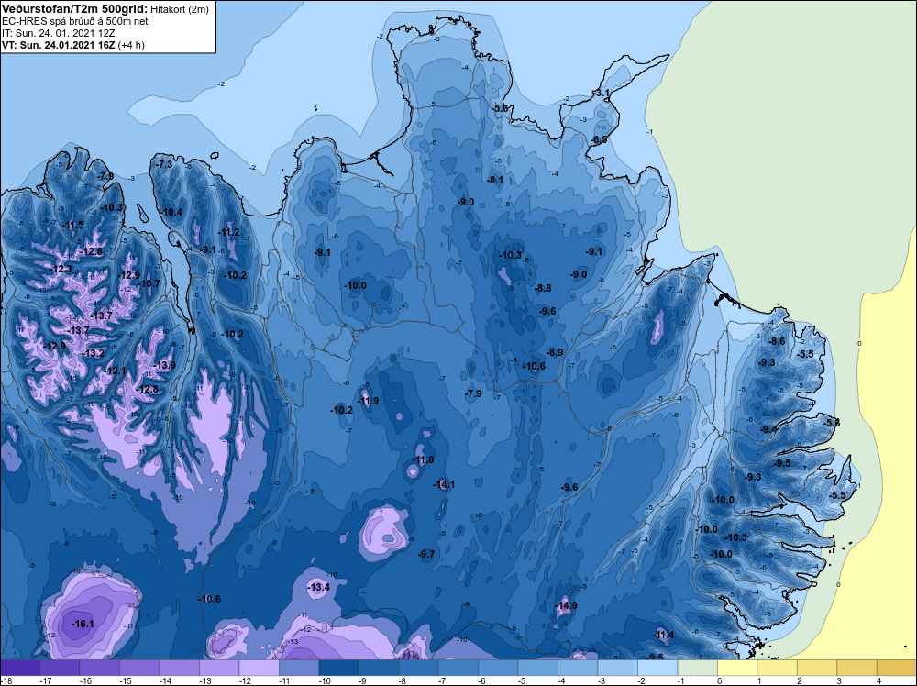Click the -5.6 temperature value
917x686 pixels.
500,109
